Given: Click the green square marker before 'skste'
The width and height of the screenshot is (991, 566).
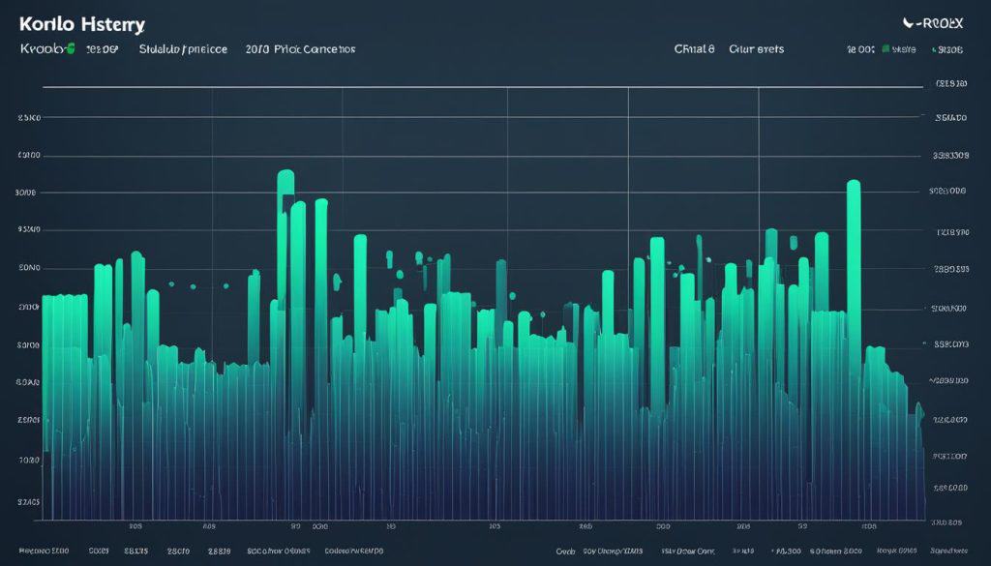Looking at the screenshot, I should click(886, 48).
